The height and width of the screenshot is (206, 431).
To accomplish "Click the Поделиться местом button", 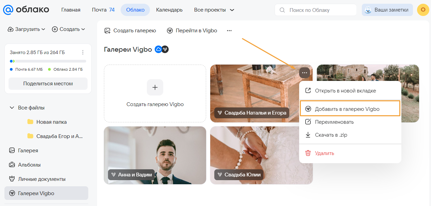I will 48,84.
